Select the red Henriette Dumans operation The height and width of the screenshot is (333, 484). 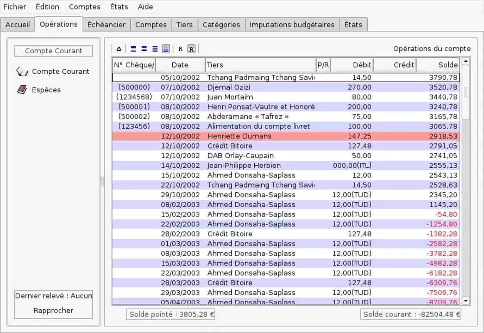click(286, 136)
